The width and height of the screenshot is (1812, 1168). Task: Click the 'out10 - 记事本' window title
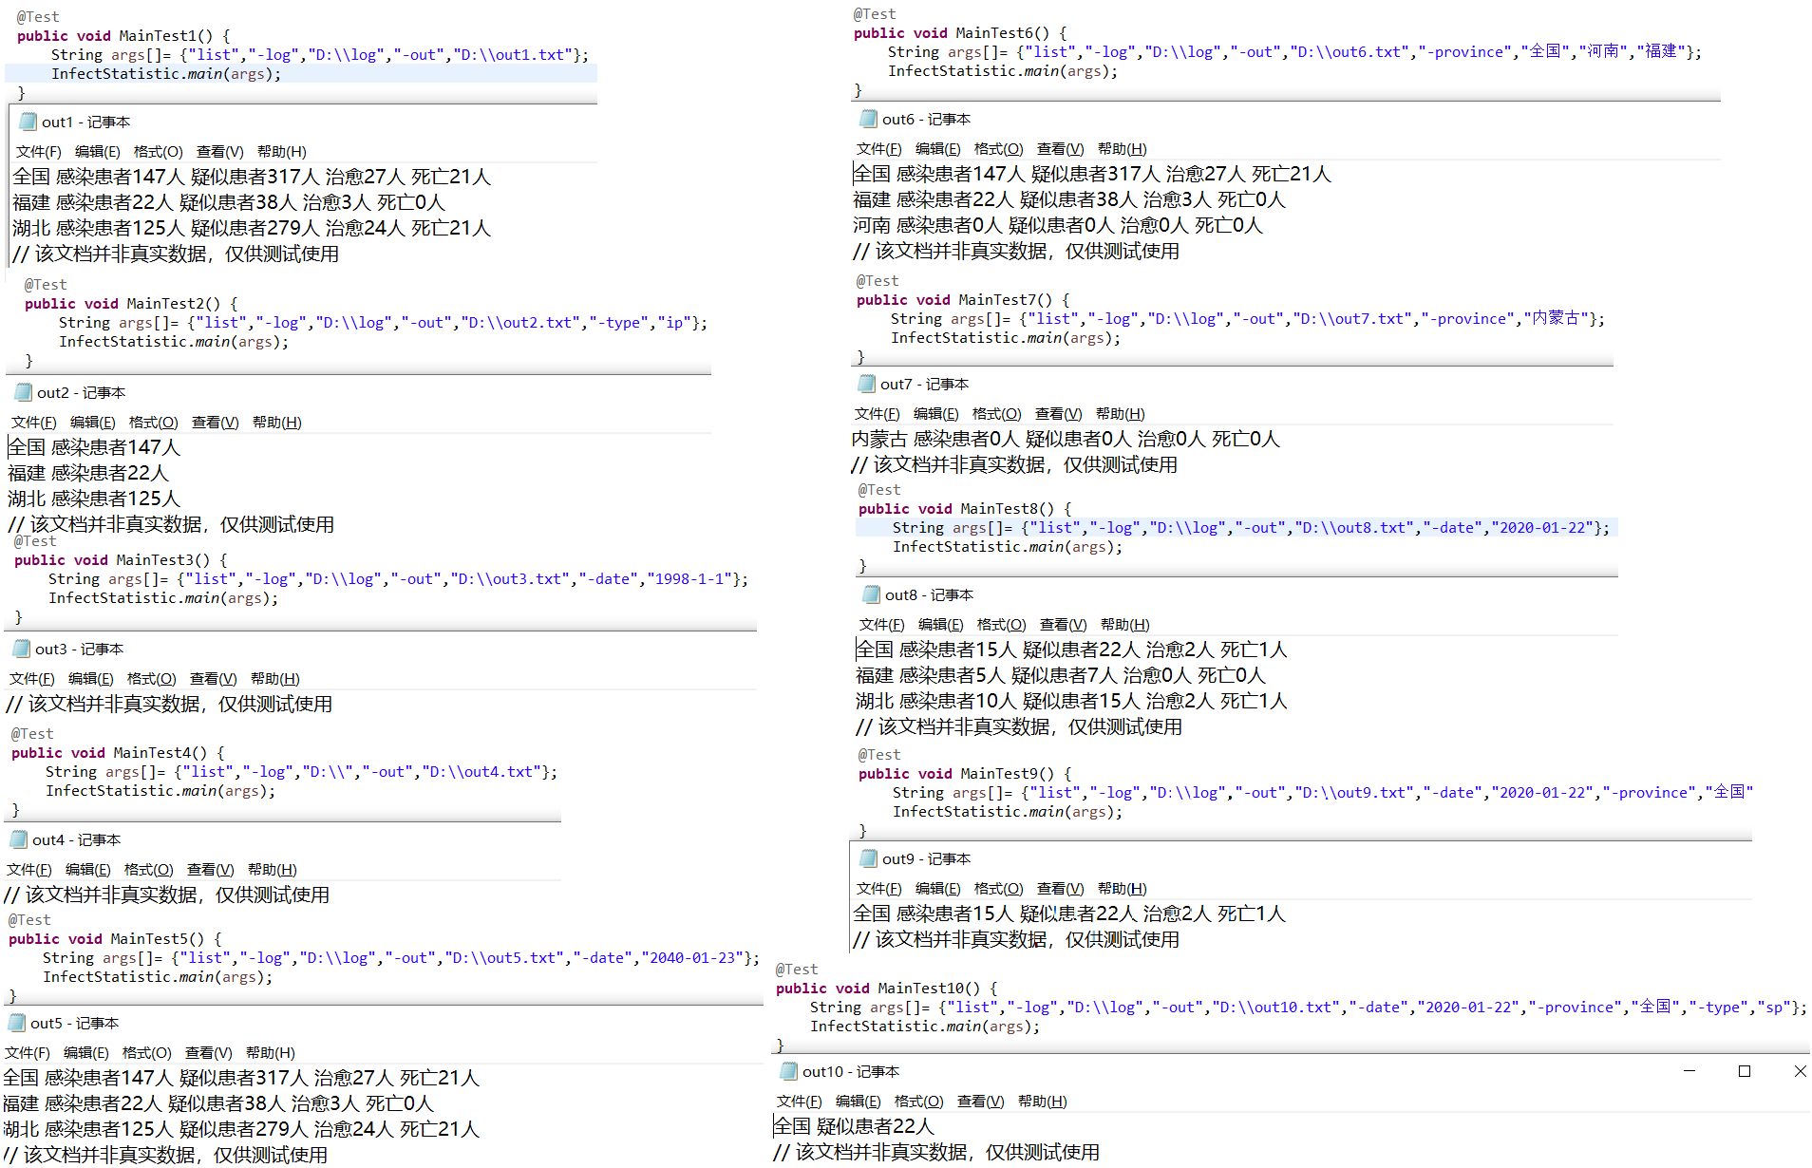pos(851,1072)
